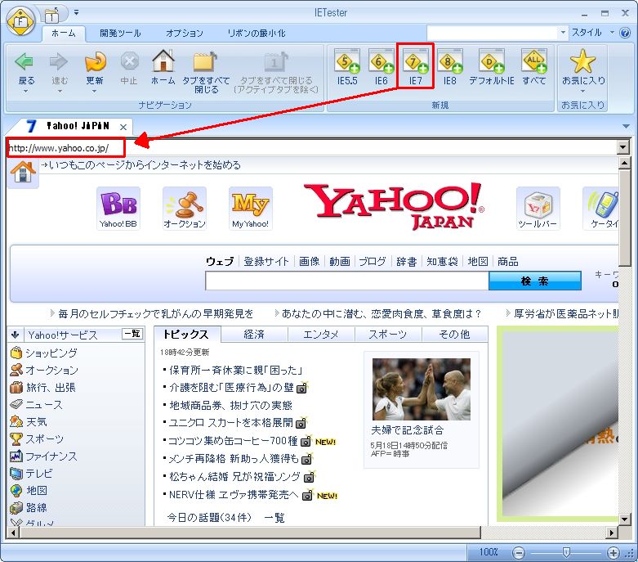This screenshot has width=638, height=562.
Task: Click Close All Tabs (タブをすべて閉じる) icon
Action: point(206,62)
